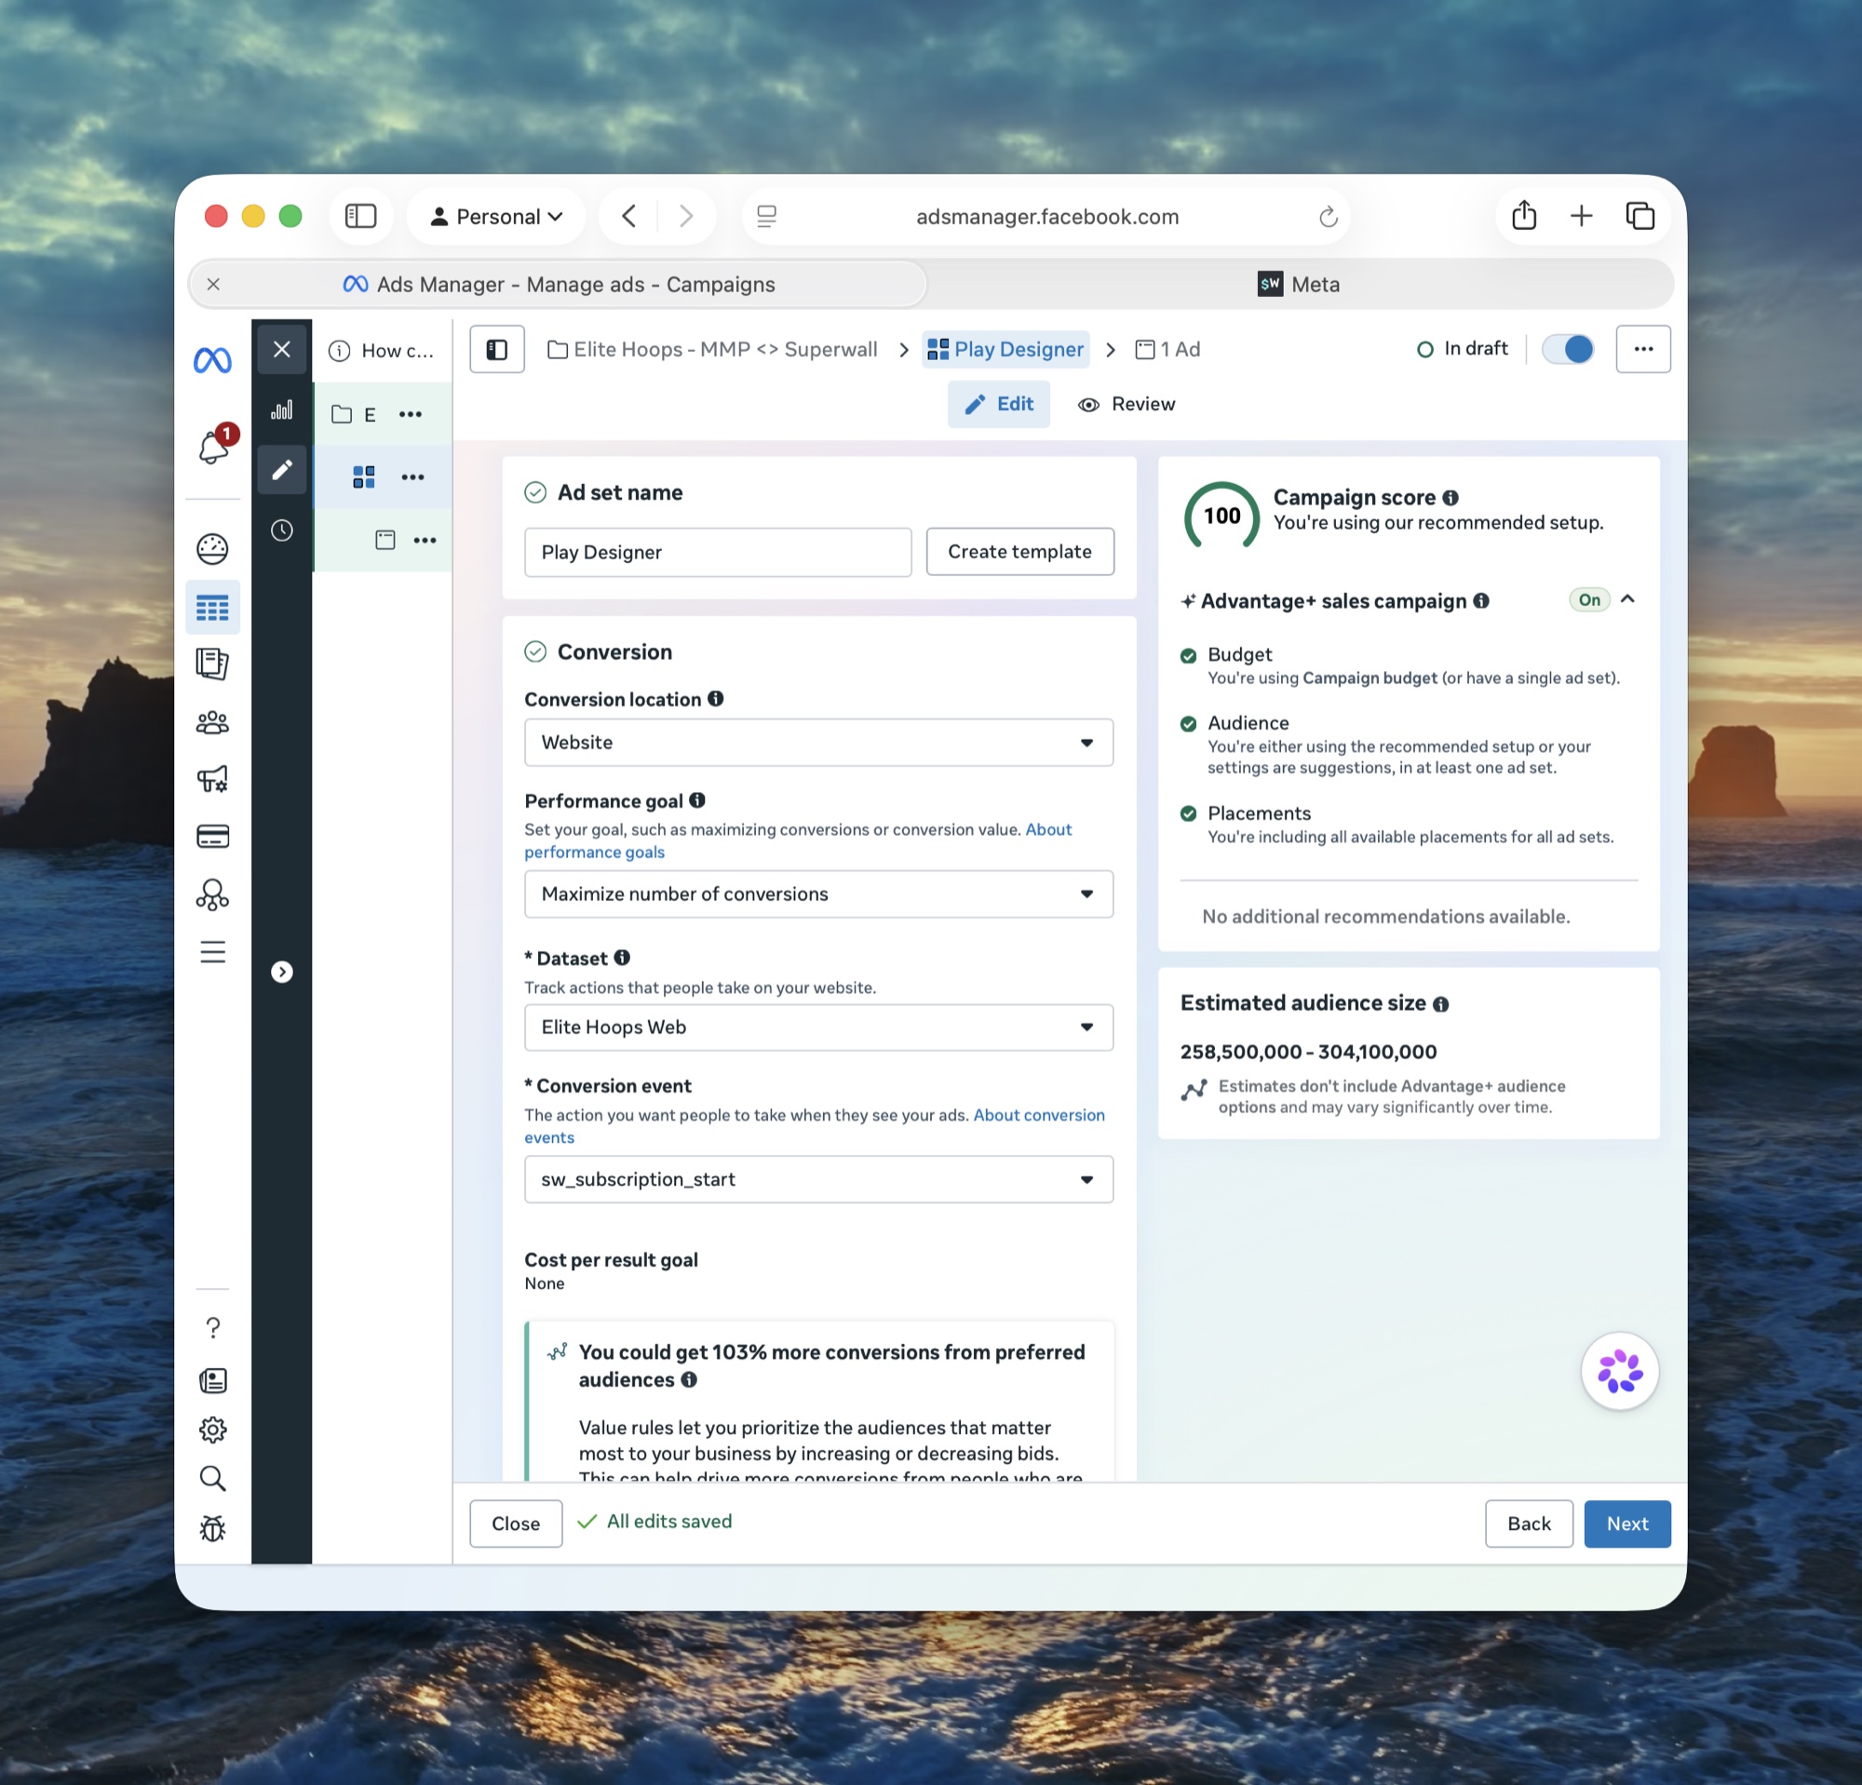The image size is (1862, 1785).
Task: Open the Meta AI assistant bubble
Action: click(x=1620, y=1372)
